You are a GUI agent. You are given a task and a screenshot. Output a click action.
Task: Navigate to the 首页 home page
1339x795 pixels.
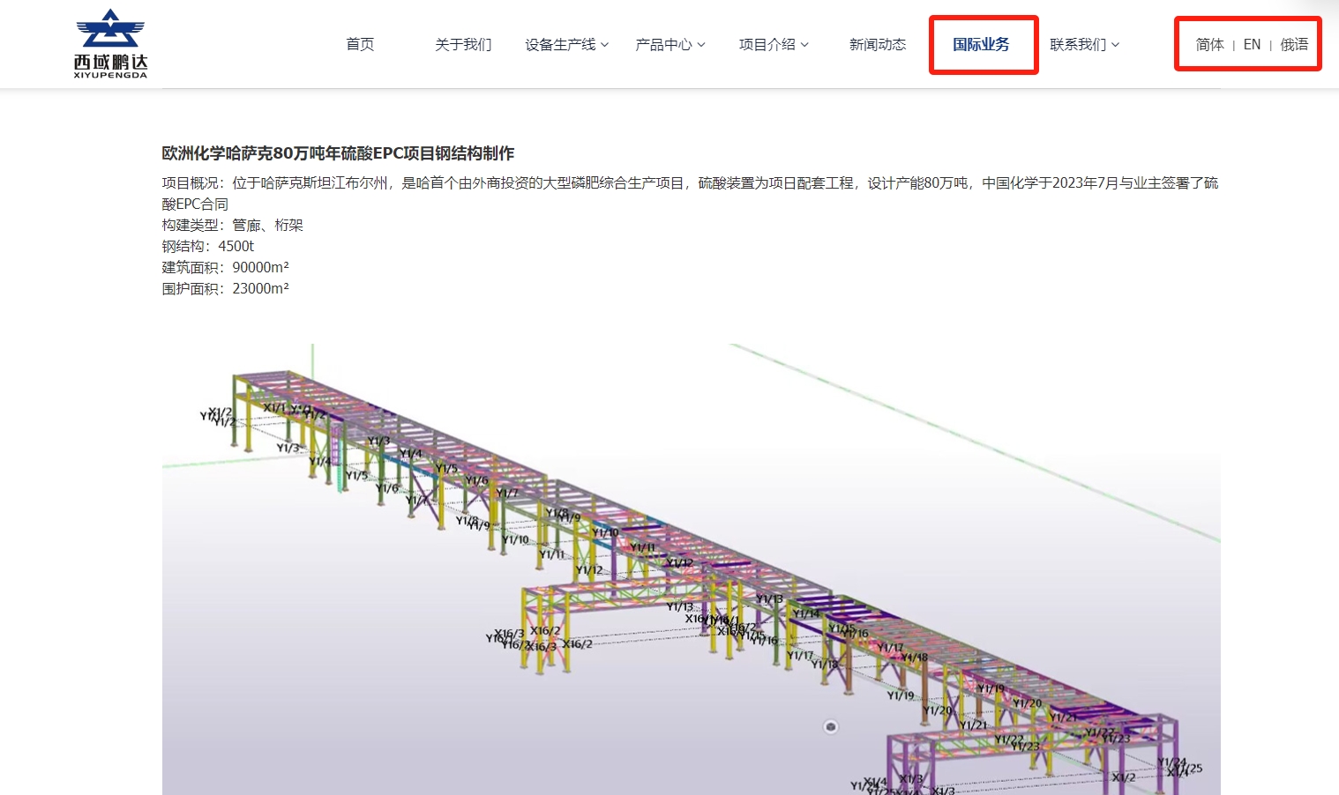click(x=359, y=44)
